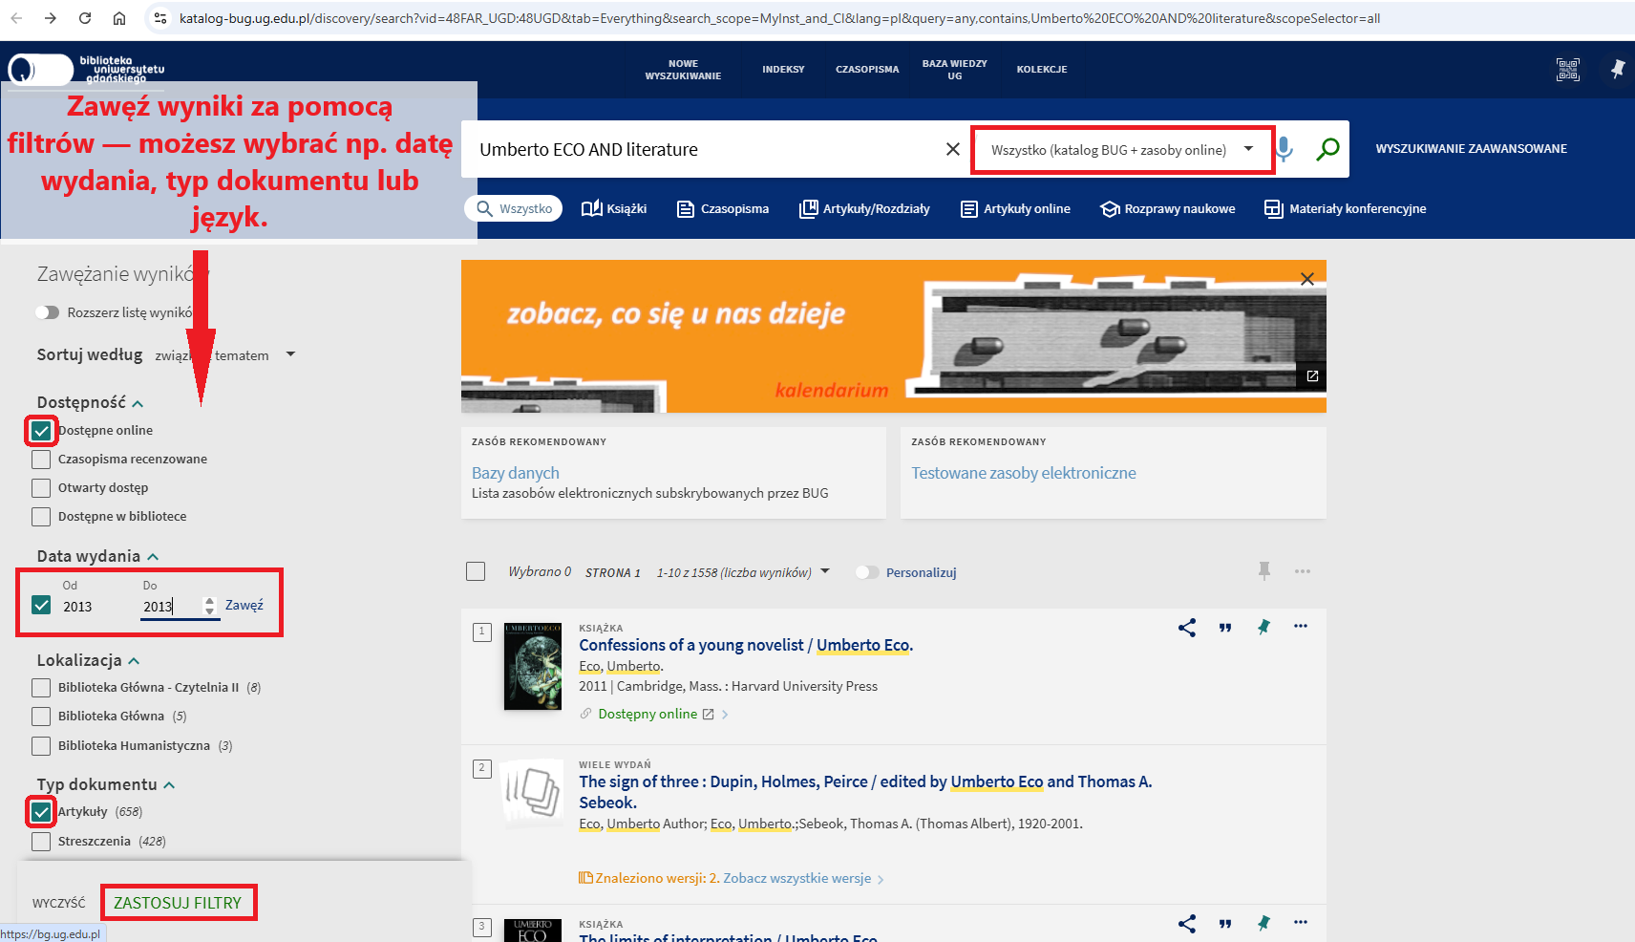Image resolution: width=1635 pixels, height=942 pixels.
Task: Check the Otwarty dostęp checkbox
Action: click(41, 488)
